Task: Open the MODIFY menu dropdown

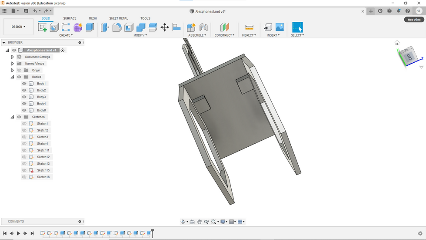Action: [x=140, y=35]
